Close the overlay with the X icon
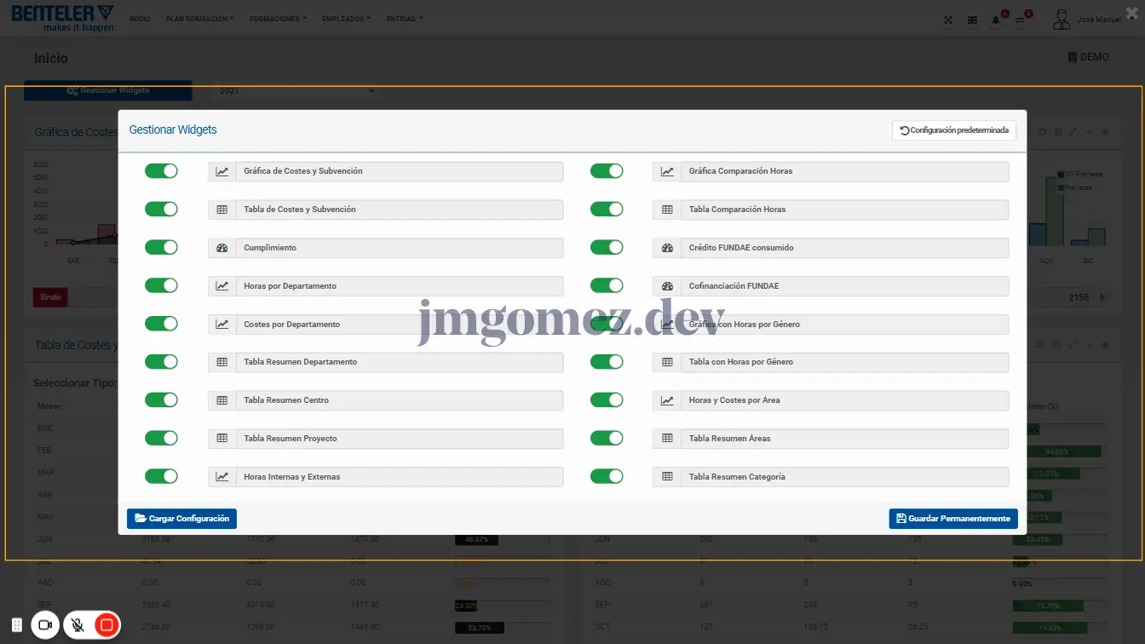 (1131, 13)
